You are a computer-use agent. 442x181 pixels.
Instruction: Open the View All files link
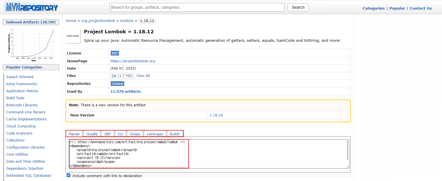click(x=143, y=76)
